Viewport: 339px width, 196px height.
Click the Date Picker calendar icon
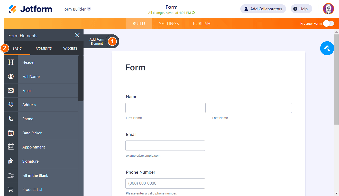pyautogui.click(x=11, y=133)
